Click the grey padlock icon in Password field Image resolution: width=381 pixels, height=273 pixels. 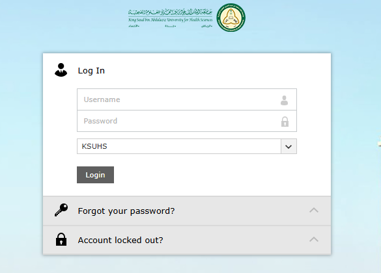point(285,122)
